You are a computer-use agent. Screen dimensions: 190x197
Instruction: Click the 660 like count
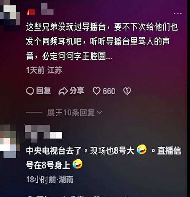[x=109, y=91]
